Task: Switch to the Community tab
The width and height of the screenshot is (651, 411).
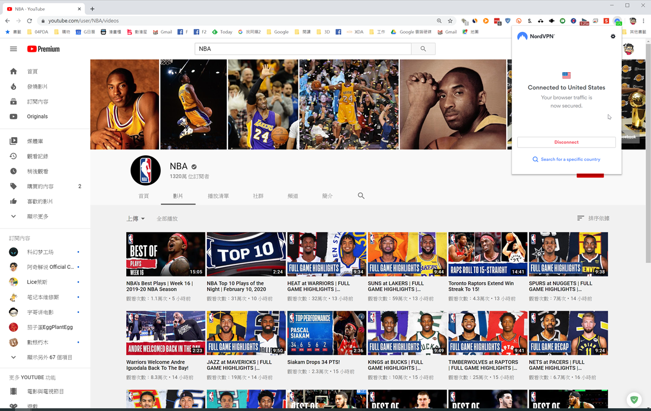Action: [x=258, y=196]
